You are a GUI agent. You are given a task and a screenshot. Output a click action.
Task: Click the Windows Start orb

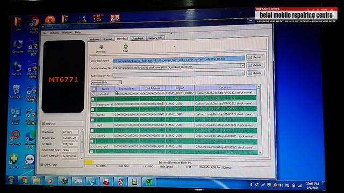pos(11,180)
